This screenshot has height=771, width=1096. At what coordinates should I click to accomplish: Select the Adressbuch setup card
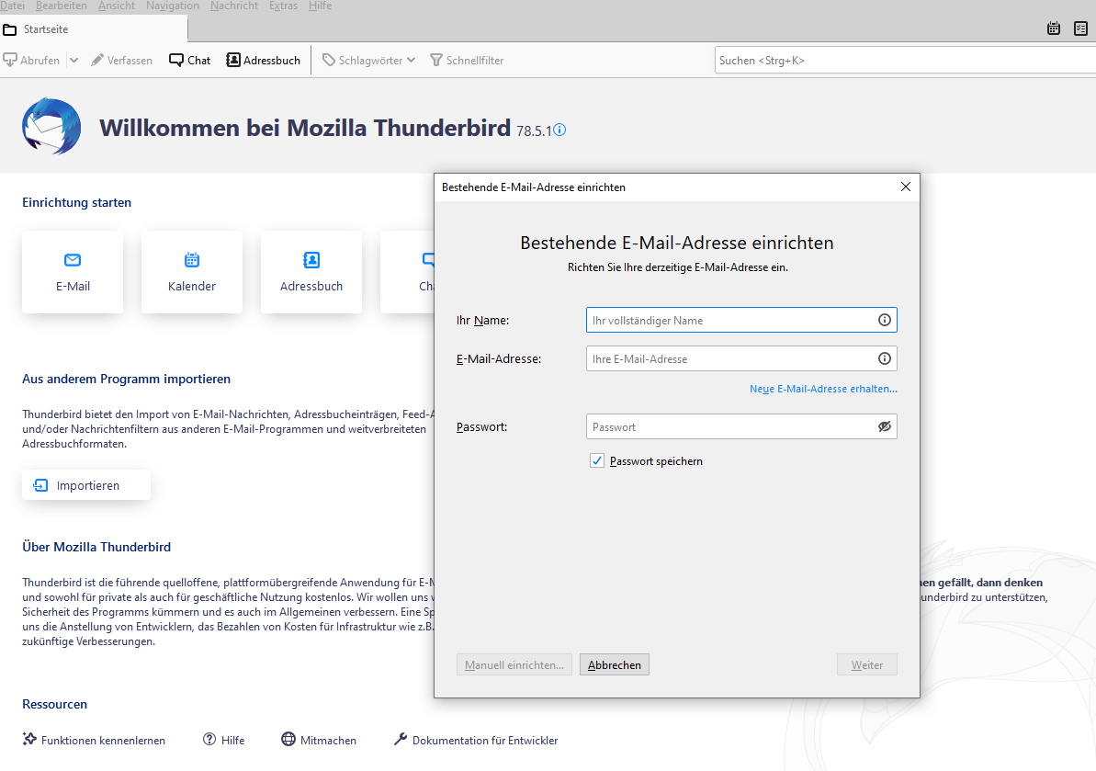(311, 272)
